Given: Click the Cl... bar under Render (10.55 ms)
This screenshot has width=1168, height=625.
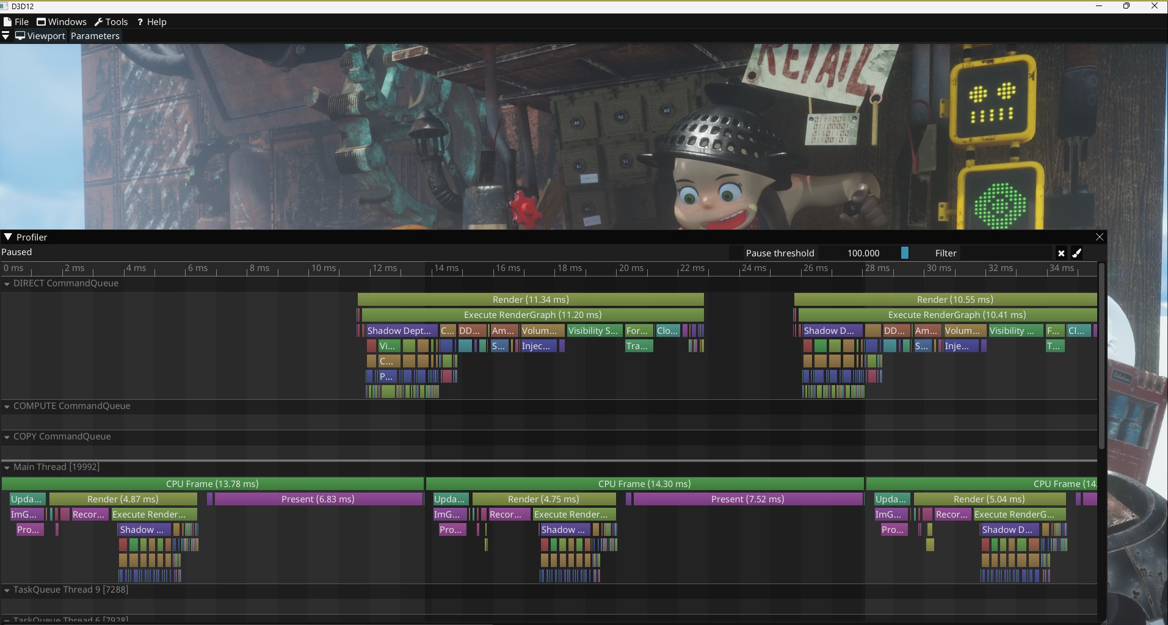Looking at the screenshot, I should [1079, 331].
